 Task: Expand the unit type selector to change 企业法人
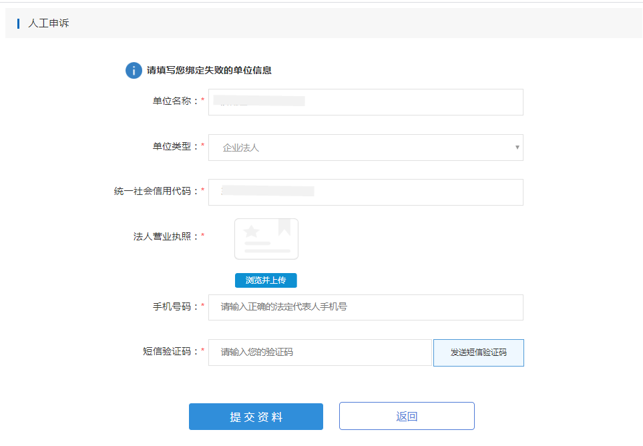click(365, 148)
